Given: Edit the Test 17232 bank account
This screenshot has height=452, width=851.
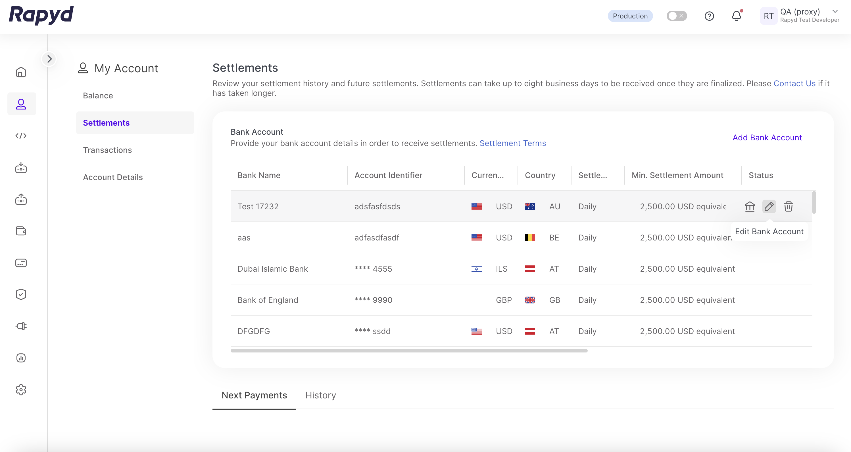Looking at the screenshot, I should coord(769,206).
